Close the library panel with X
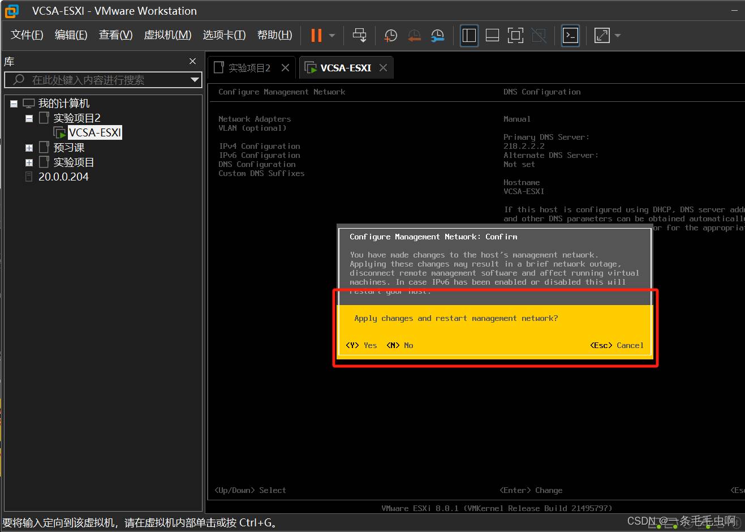Viewport: 745px width, 532px height. click(192, 61)
